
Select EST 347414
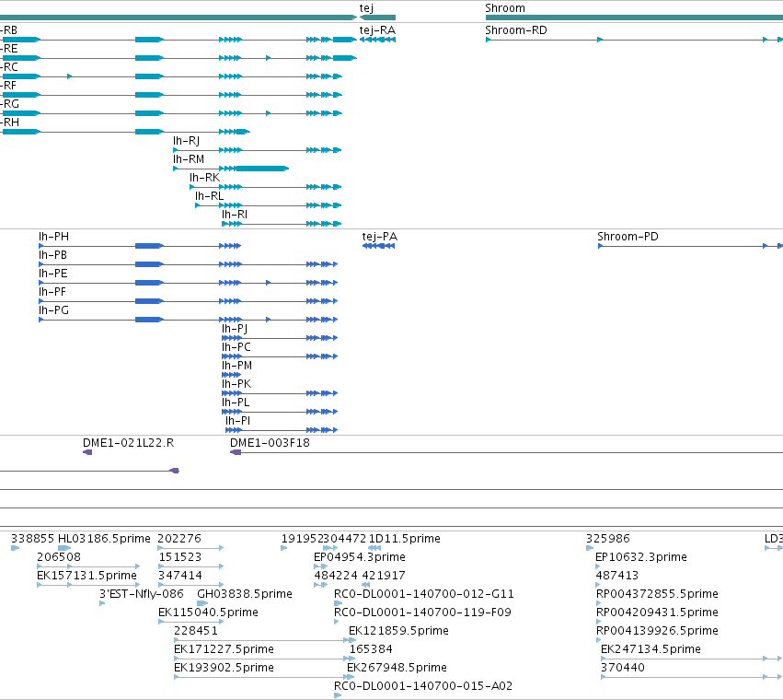[x=180, y=576]
